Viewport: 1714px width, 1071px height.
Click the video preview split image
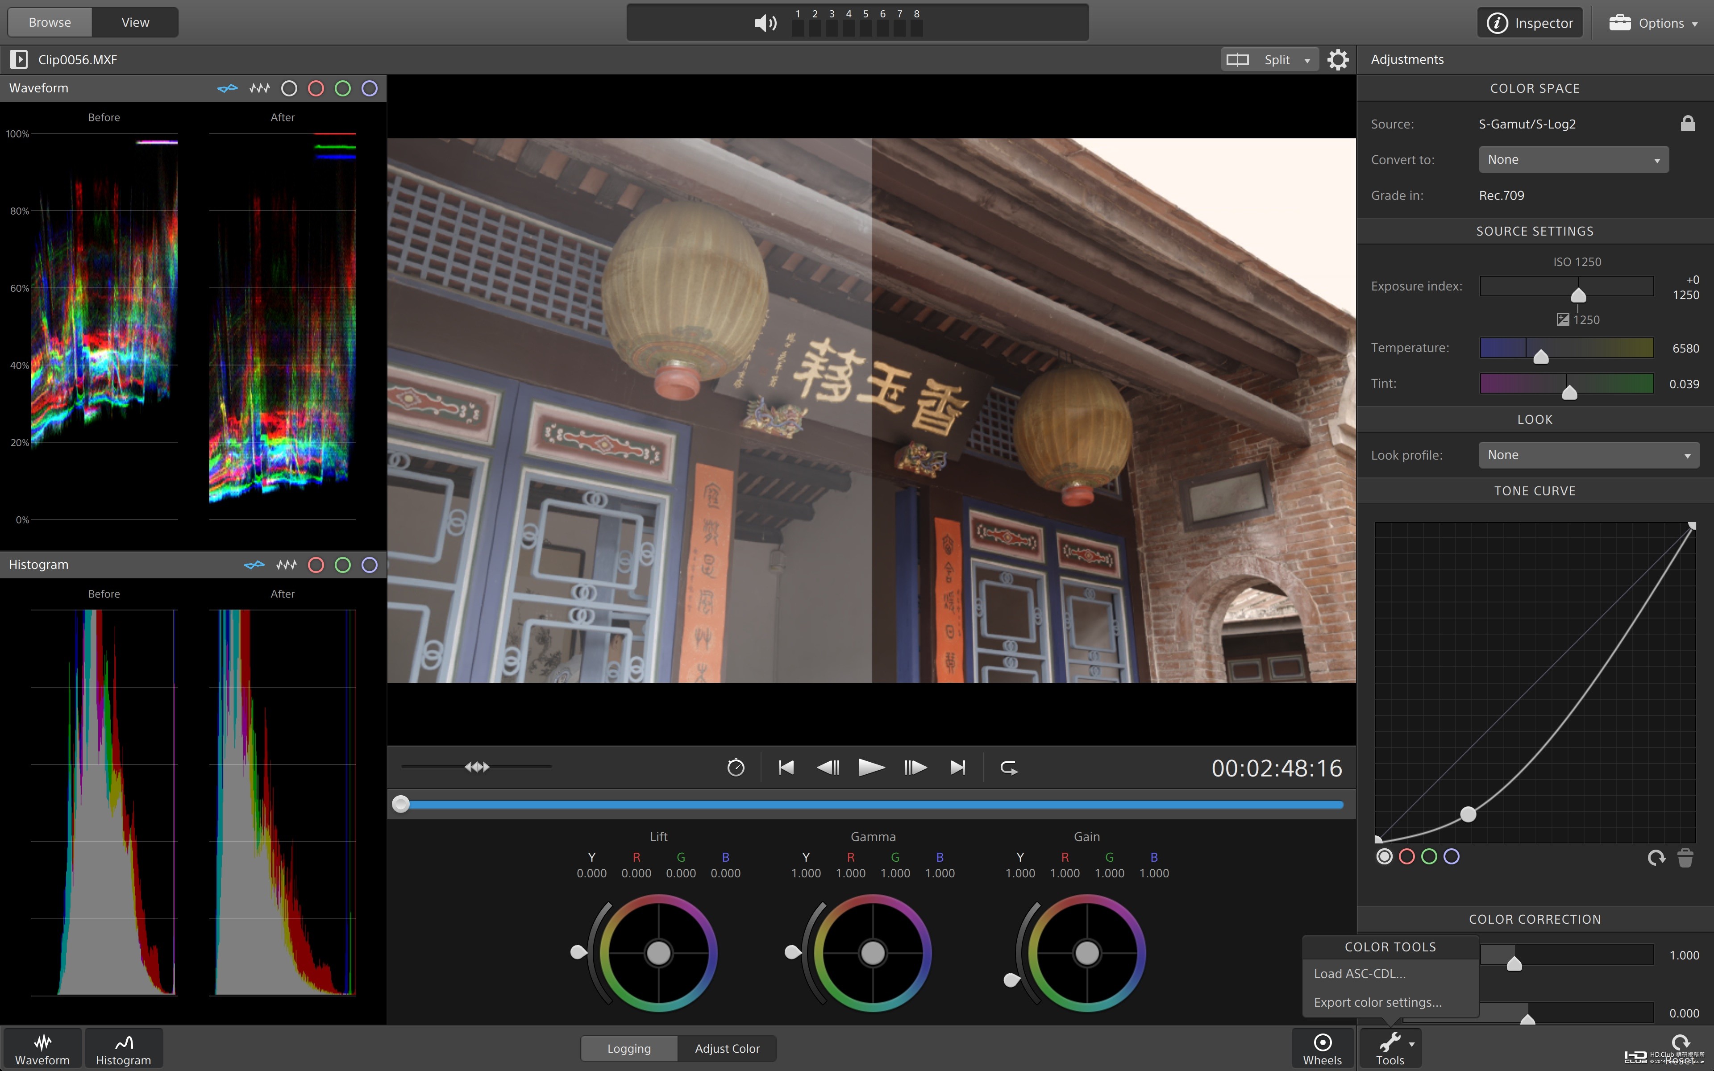pyautogui.click(x=871, y=410)
